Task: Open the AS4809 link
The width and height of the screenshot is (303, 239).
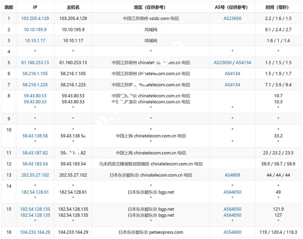Action: click(x=233, y=175)
